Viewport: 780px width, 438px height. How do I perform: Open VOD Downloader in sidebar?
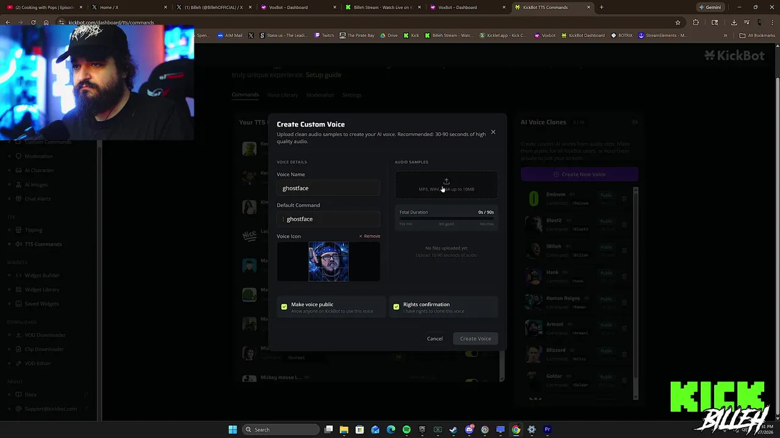pos(45,335)
